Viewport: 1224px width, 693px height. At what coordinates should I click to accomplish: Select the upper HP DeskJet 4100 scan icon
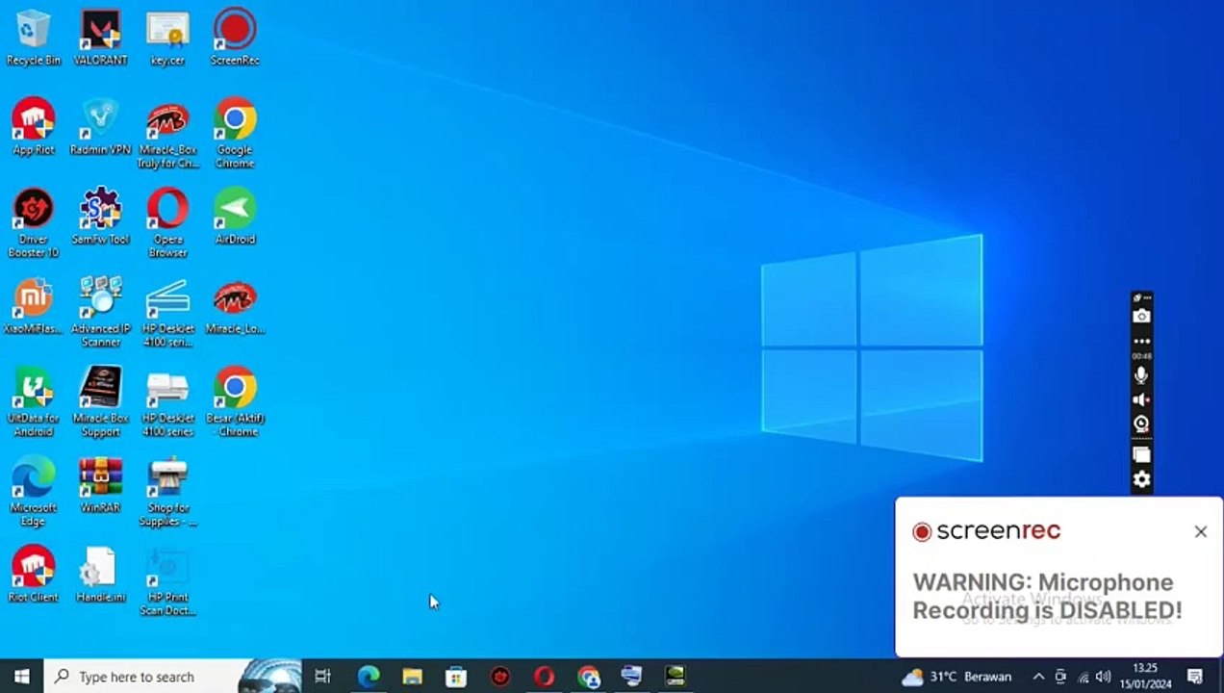[167, 313]
